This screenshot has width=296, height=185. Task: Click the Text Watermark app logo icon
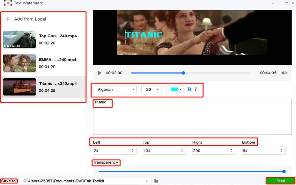[x=8, y=3]
